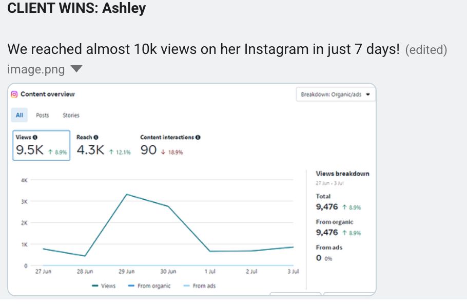Toggle the From ads legend entry
467x304 pixels.
[201, 286]
